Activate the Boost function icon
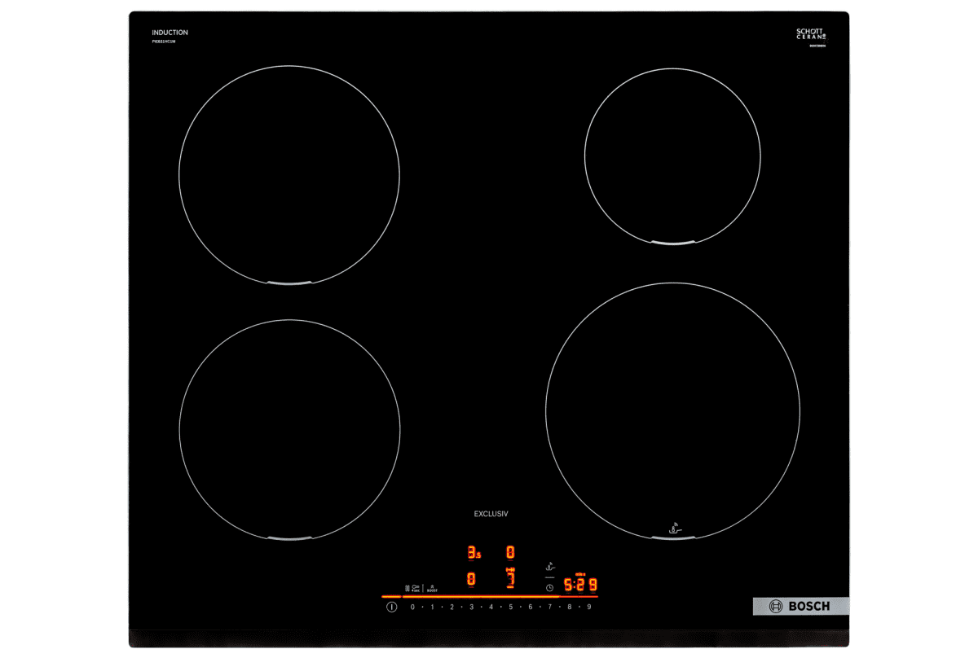Image resolution: width=978 pixels, height=658 pixels. (432, 587)
